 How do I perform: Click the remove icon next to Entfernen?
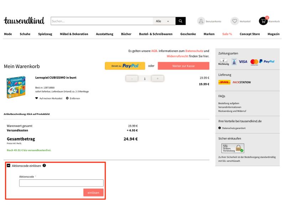click(67, 98)
